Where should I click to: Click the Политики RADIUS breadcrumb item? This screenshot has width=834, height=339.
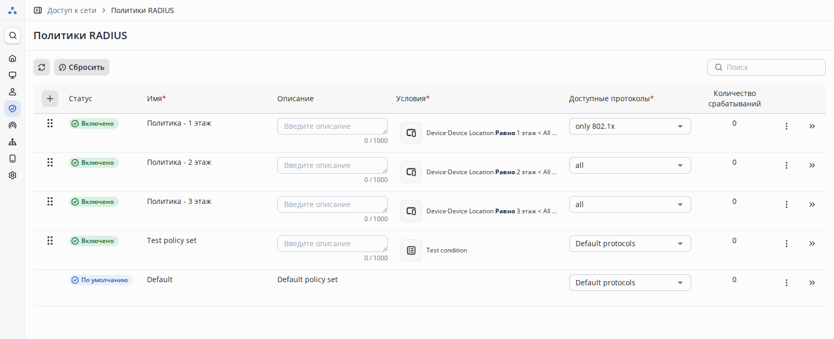coord(142,10)
